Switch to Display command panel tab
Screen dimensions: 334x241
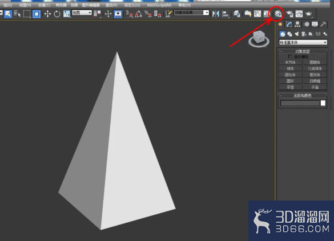pos(315,24)
